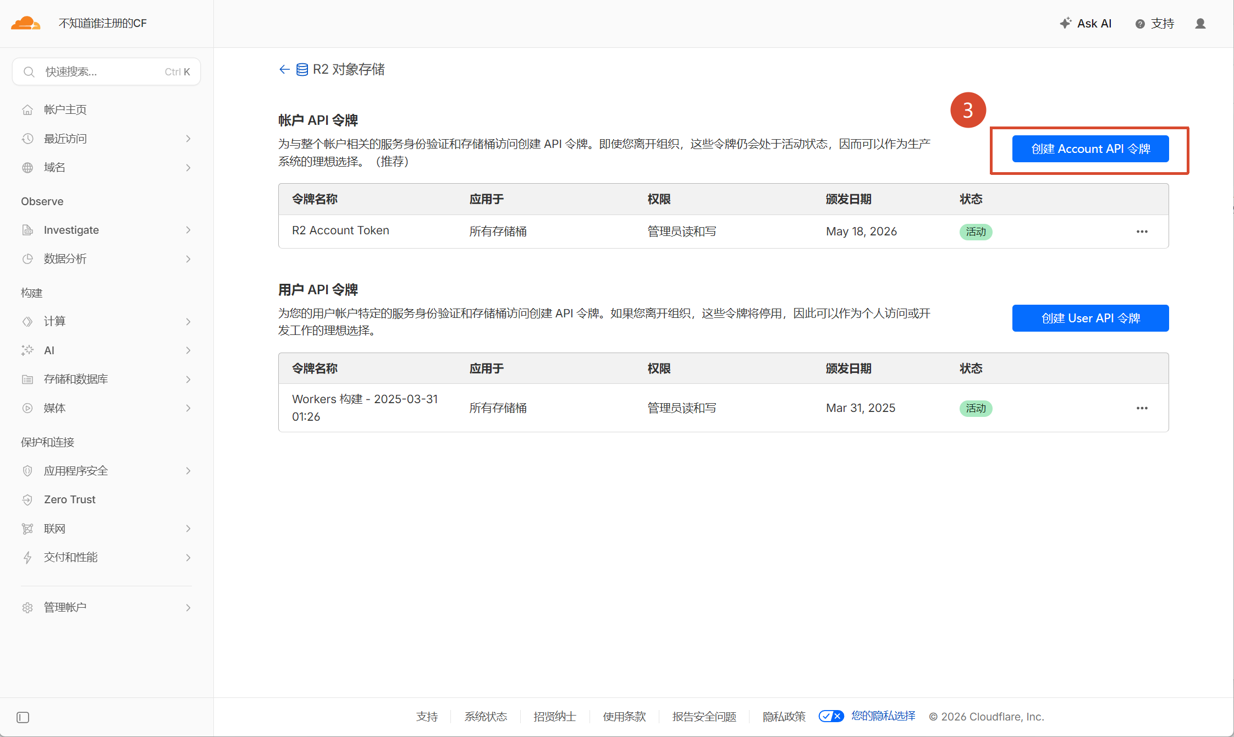Expand 媒体 chevron
Image resolution: width=1234 pixels, height=737 pixels.
pyautogui.click(x=188, y=408)
